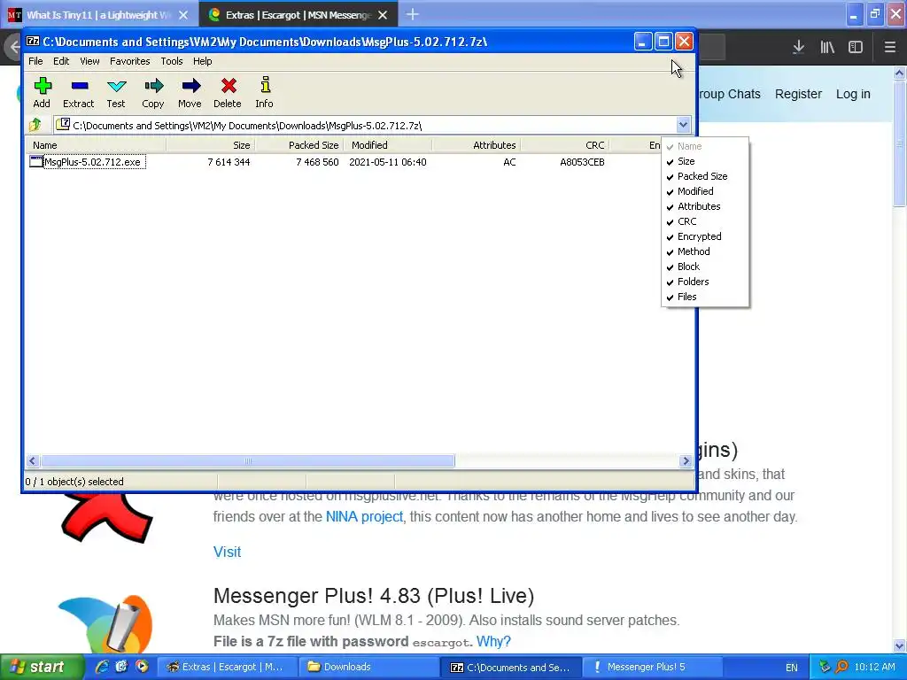Click the Log in link

point(853,94)
